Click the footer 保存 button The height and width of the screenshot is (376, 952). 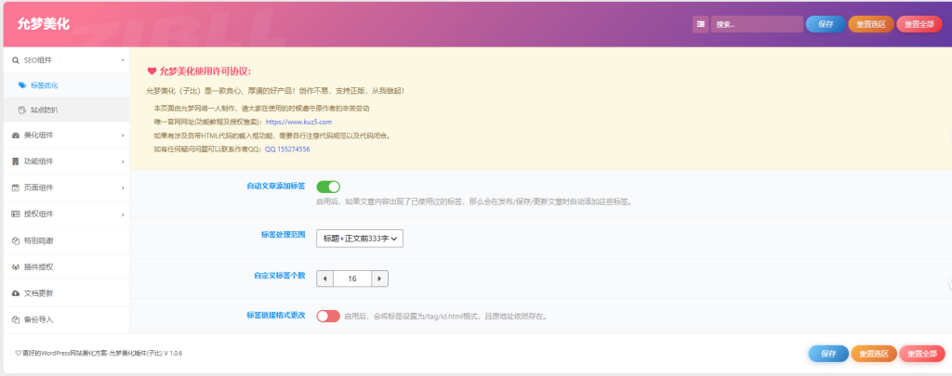click(x=828, y=354)
